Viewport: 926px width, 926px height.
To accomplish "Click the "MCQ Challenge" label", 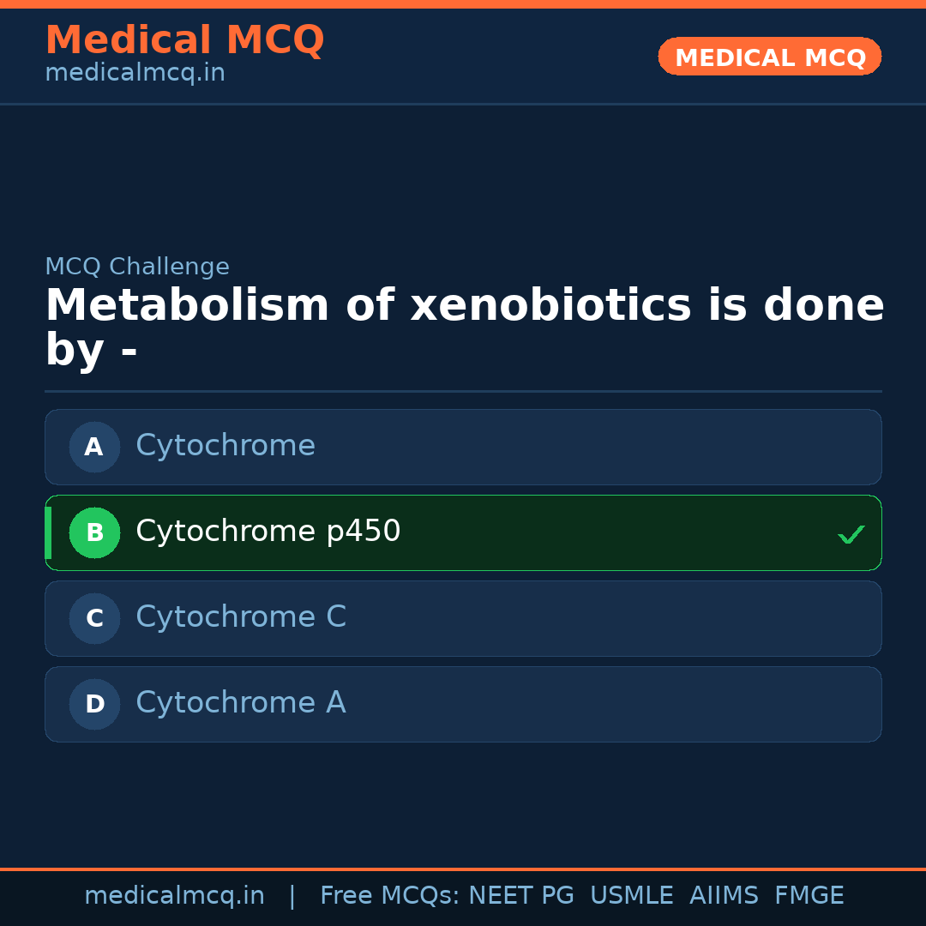I will pos(137,267).
